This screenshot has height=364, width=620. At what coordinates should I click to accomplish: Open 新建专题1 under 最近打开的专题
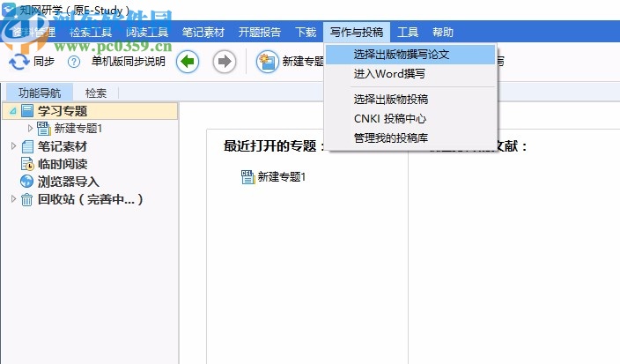point(282,177)
